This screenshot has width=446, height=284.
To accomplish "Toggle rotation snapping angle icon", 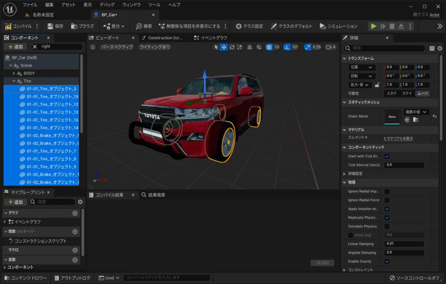I will [287, 47].
